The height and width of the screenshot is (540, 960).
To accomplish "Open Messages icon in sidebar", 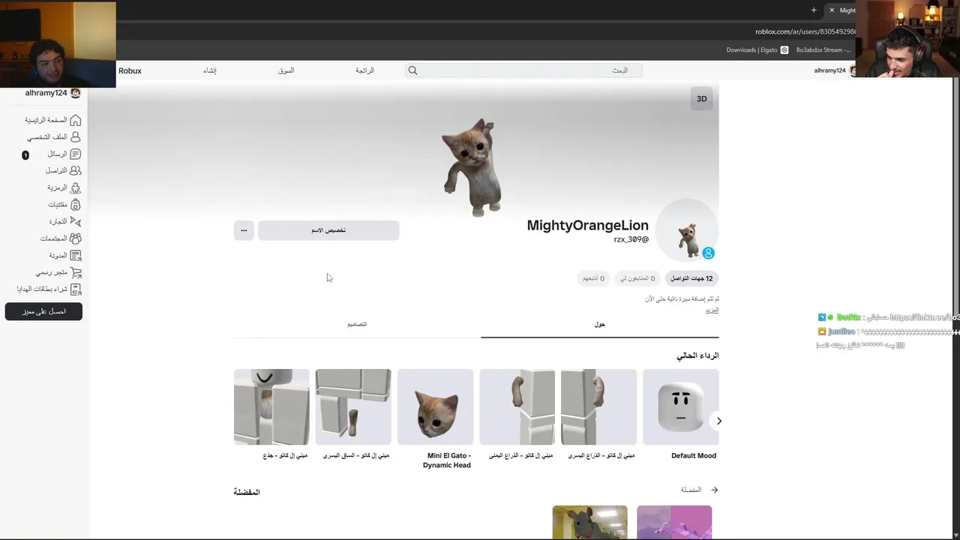I will pyautogui.click(x=75, y=154).
